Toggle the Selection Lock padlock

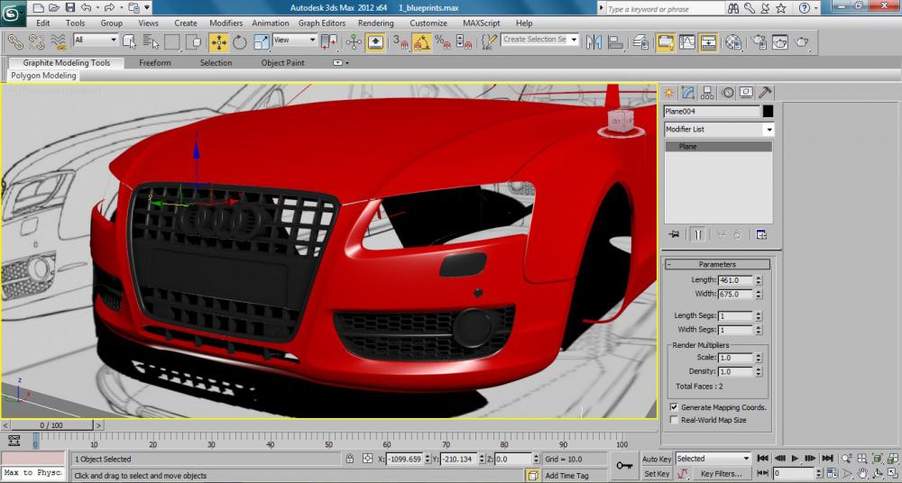pyautogui.click(x=350, y=459)
